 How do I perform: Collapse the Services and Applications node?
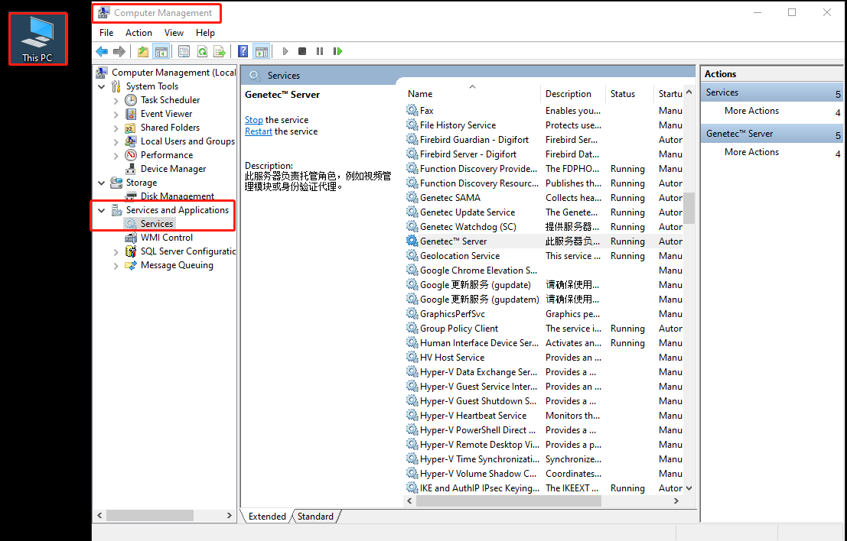(x=102, y=210)
